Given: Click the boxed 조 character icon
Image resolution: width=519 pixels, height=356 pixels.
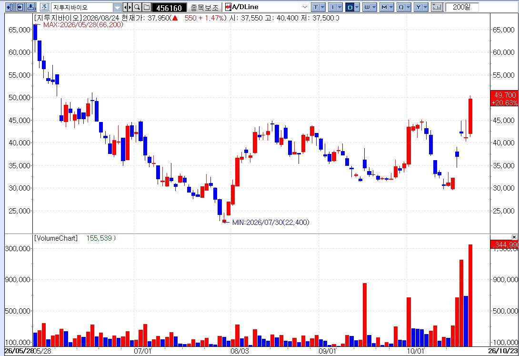Looking at the screenshot, I should pos(45,7).
